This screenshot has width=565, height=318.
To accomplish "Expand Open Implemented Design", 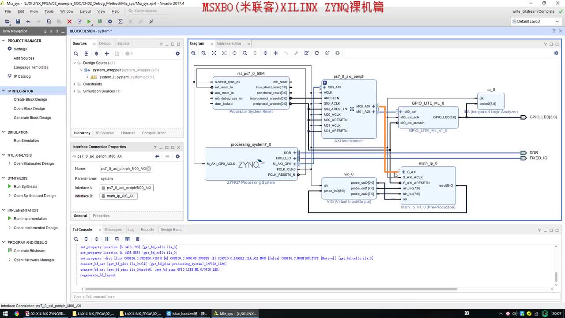I will (x=10, y=228).
